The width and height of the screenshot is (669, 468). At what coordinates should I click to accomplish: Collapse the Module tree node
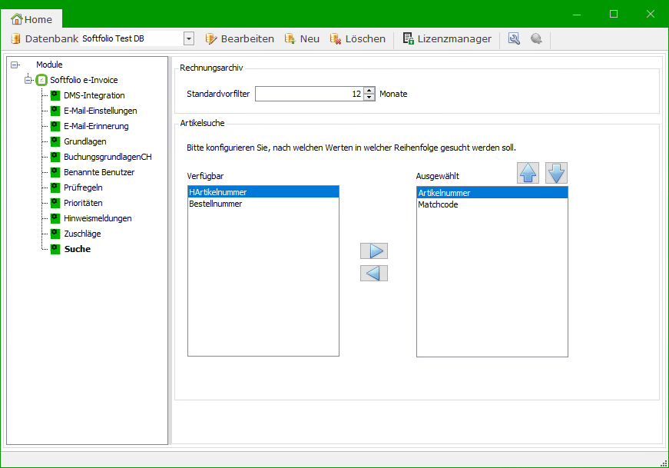[x=15, y=65]
